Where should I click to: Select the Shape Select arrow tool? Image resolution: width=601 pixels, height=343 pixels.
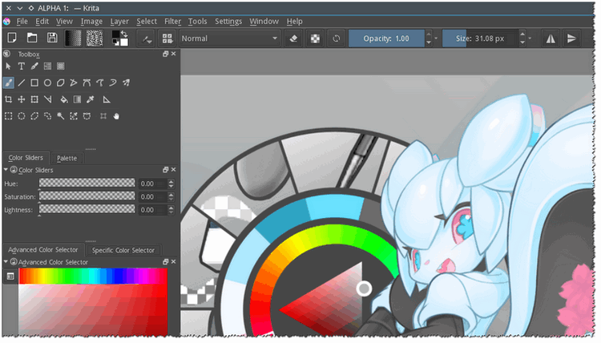[9, 67]
